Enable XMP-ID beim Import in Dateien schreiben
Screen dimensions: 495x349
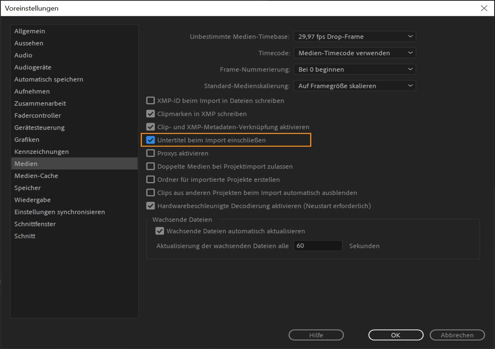[150, 101]
